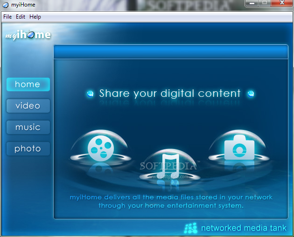
Task: Click the myiHome logo at top left
Action: pyautogui.click(x=28, y=35)
